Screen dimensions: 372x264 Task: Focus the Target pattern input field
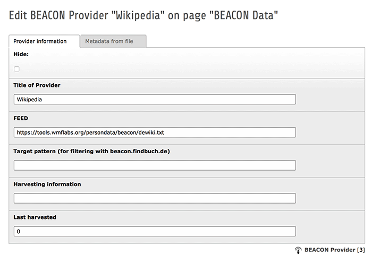(155, 165)
